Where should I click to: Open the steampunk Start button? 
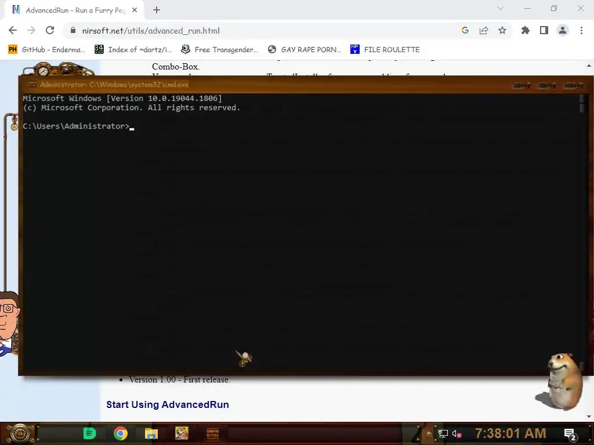coord(20,433)
